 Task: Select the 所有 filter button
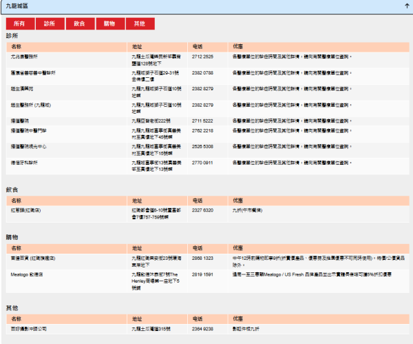click(x=20, y=23)
